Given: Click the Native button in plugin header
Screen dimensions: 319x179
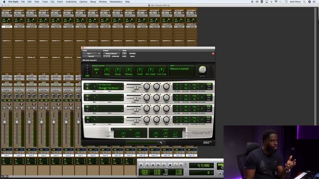Looking at the screenshot, I should 133,56.
